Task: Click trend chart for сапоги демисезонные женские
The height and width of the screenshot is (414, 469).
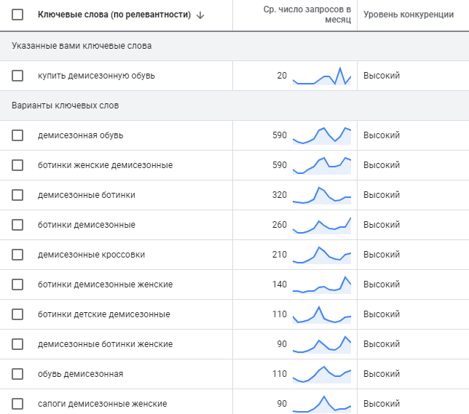Action: click(322, 404)
